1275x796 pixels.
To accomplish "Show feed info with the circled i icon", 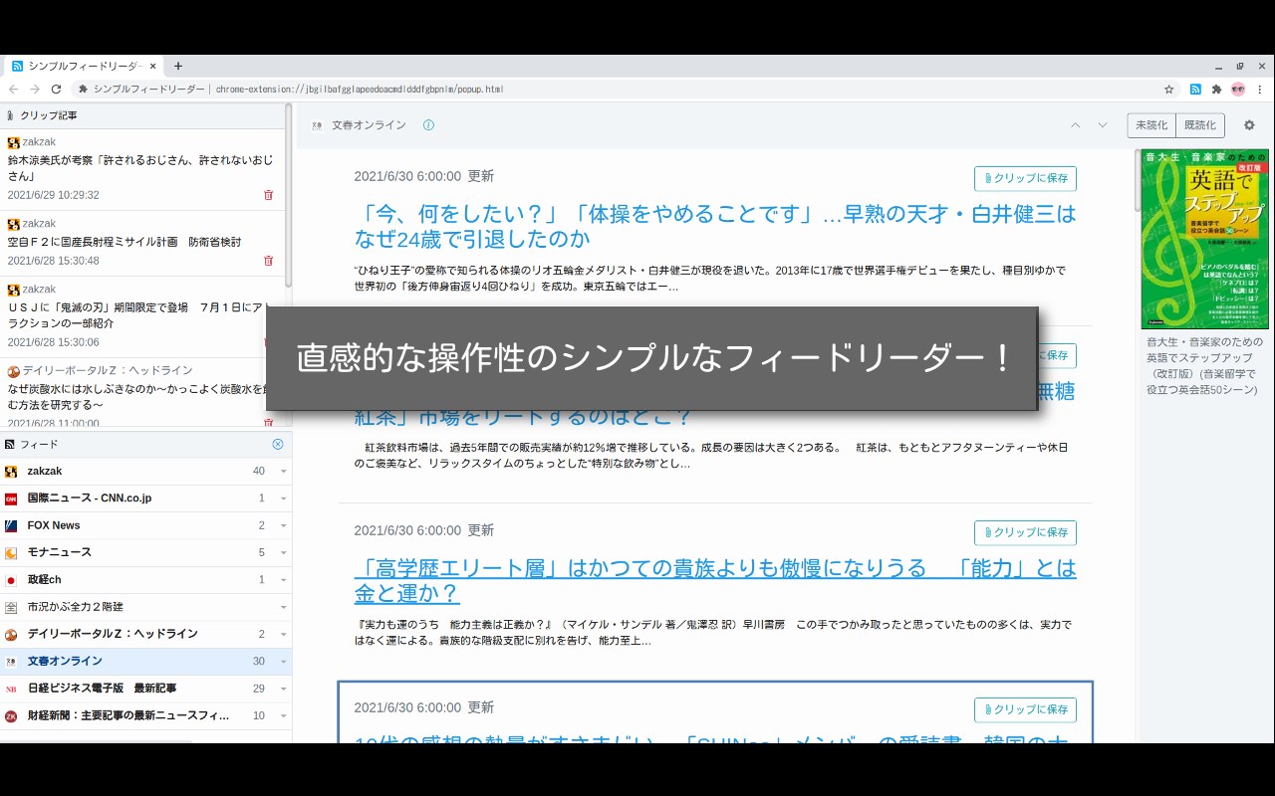I will [x=428, y=125].
